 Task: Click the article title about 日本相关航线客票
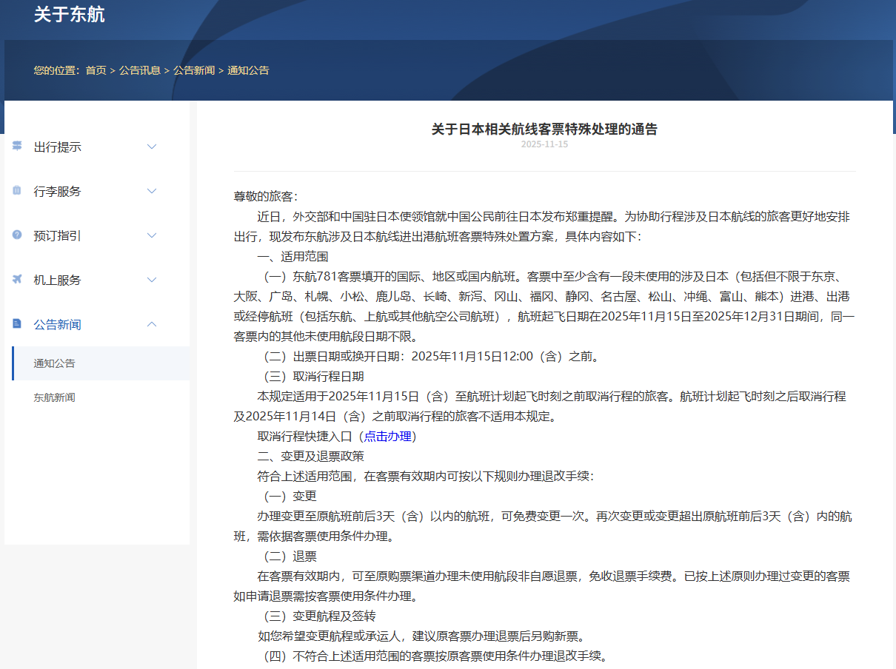tap(544, 130)
